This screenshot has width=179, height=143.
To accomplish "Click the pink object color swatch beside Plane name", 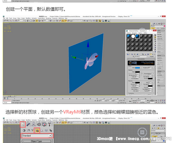I will pyautogui.click(x=164, y=26).
